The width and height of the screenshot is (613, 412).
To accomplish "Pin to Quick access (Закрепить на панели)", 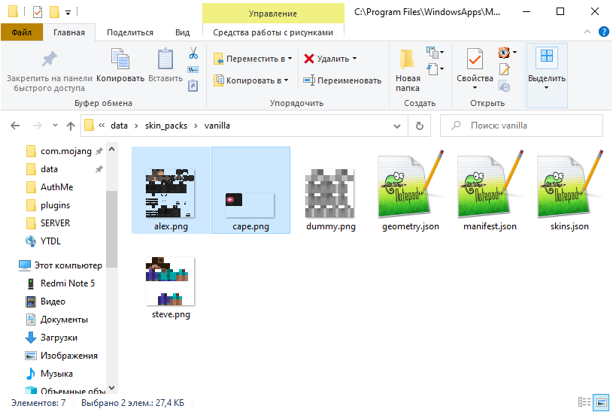I will [x=49, y=71].
